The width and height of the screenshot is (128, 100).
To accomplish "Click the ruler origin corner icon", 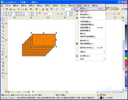I will tap(6, 18).
